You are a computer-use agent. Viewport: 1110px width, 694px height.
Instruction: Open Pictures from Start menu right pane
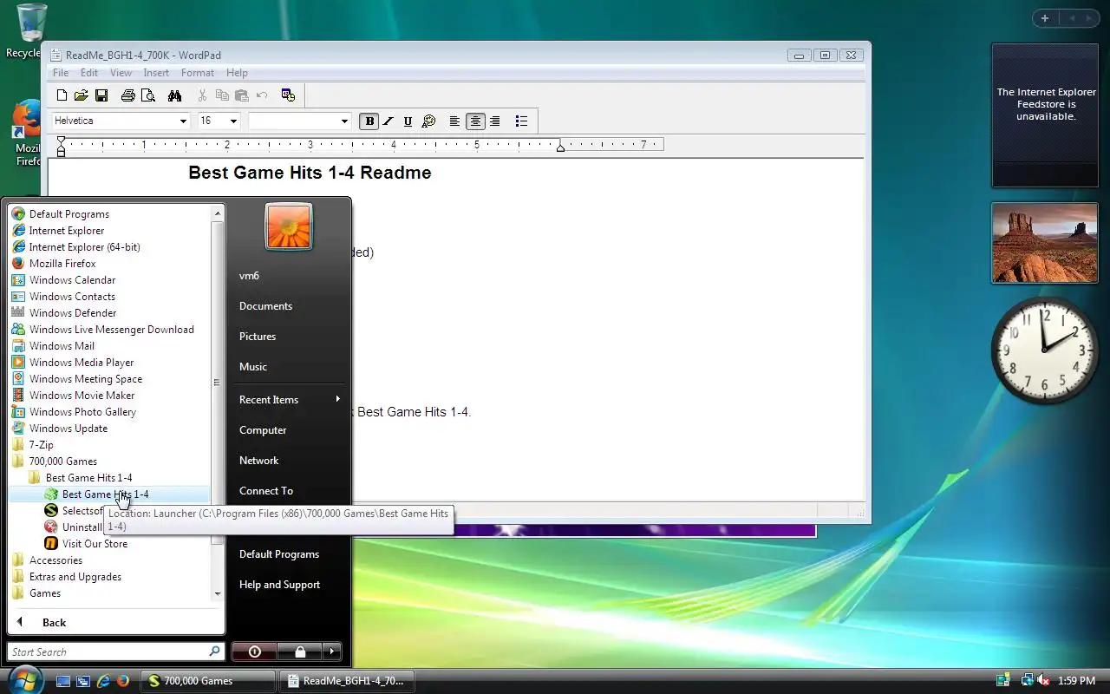point(288,337)
